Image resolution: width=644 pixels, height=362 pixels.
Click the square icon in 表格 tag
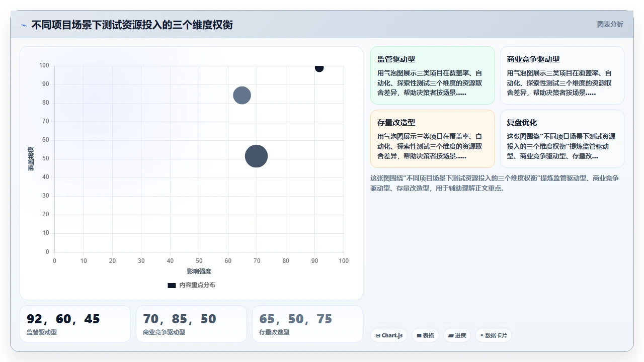(x=419, y=335)
